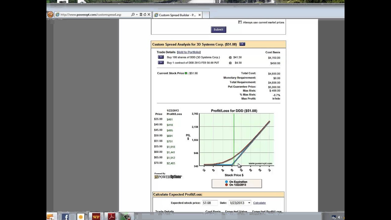
Task: Open the WF taskbar icon
Action: click(x=96, y=217)
